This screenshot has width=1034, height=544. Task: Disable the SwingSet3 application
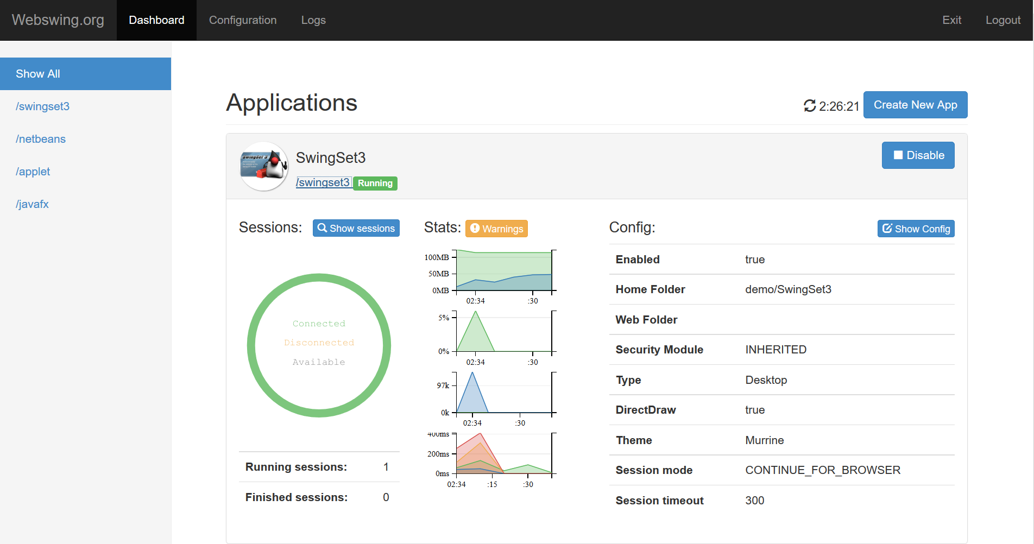918,155
